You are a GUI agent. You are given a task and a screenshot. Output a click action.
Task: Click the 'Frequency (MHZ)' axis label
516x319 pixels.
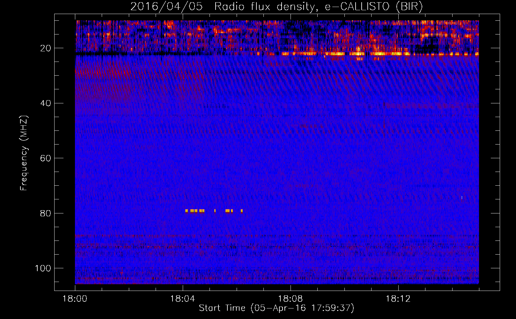click(24, 153)
